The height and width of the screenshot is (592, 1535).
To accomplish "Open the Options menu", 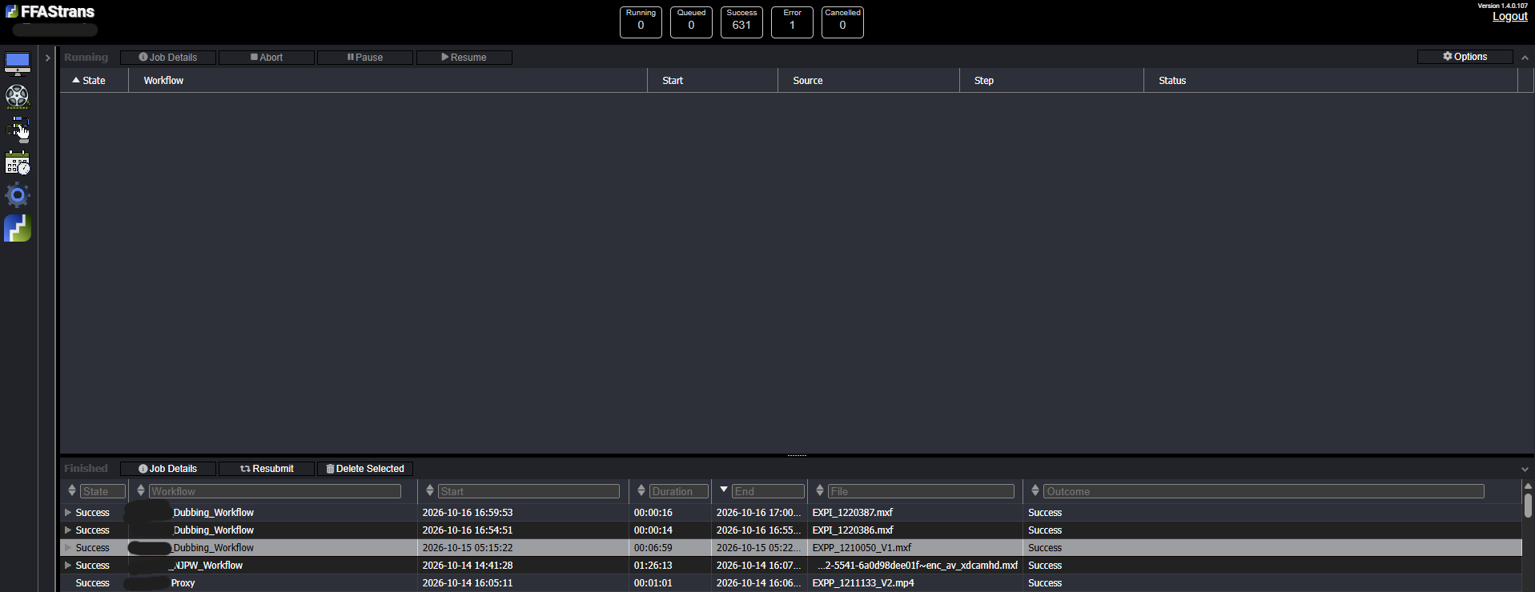I will coord(1465,57).
